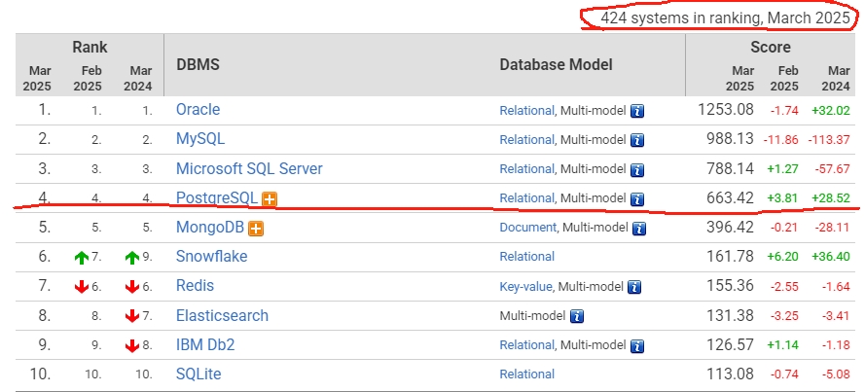
Task: Click the info icon in the Elasticsearch row
Action: click(577, 316)
